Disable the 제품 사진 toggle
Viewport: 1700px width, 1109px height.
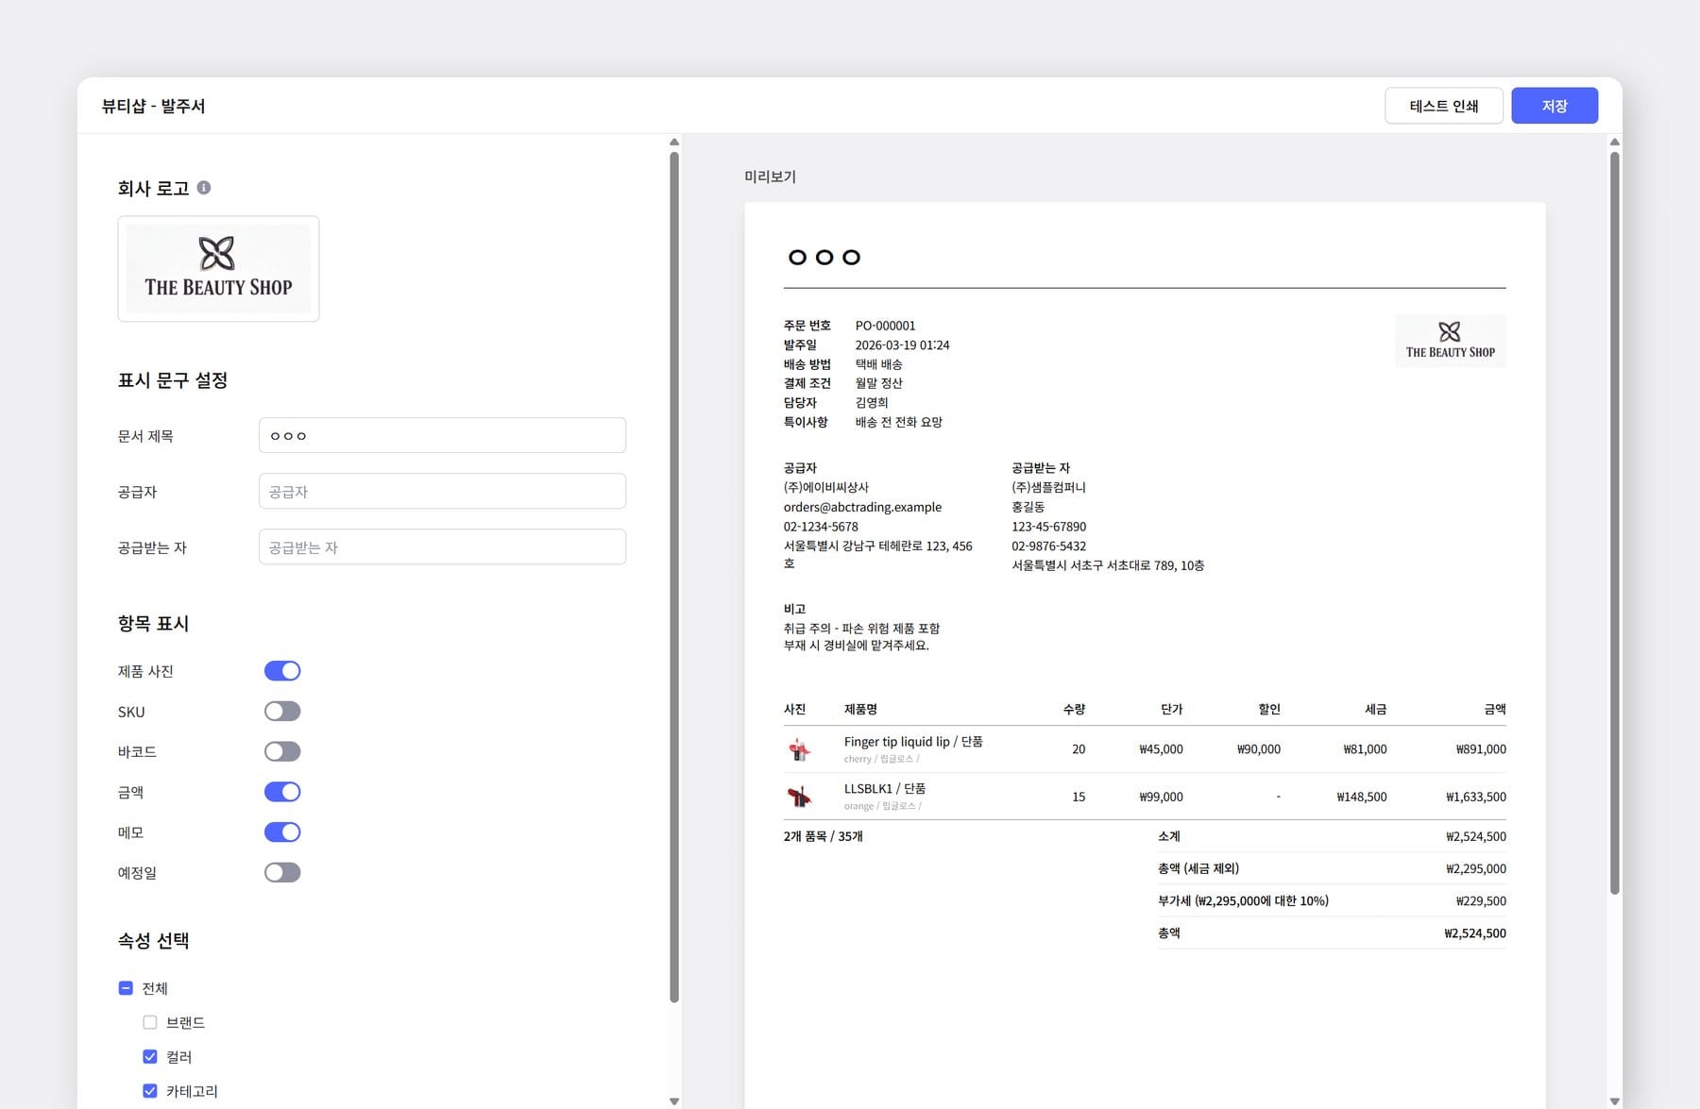(282, 671)
